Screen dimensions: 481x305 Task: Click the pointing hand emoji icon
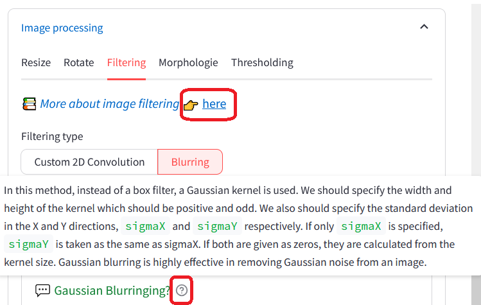click(x=191, y=104)
